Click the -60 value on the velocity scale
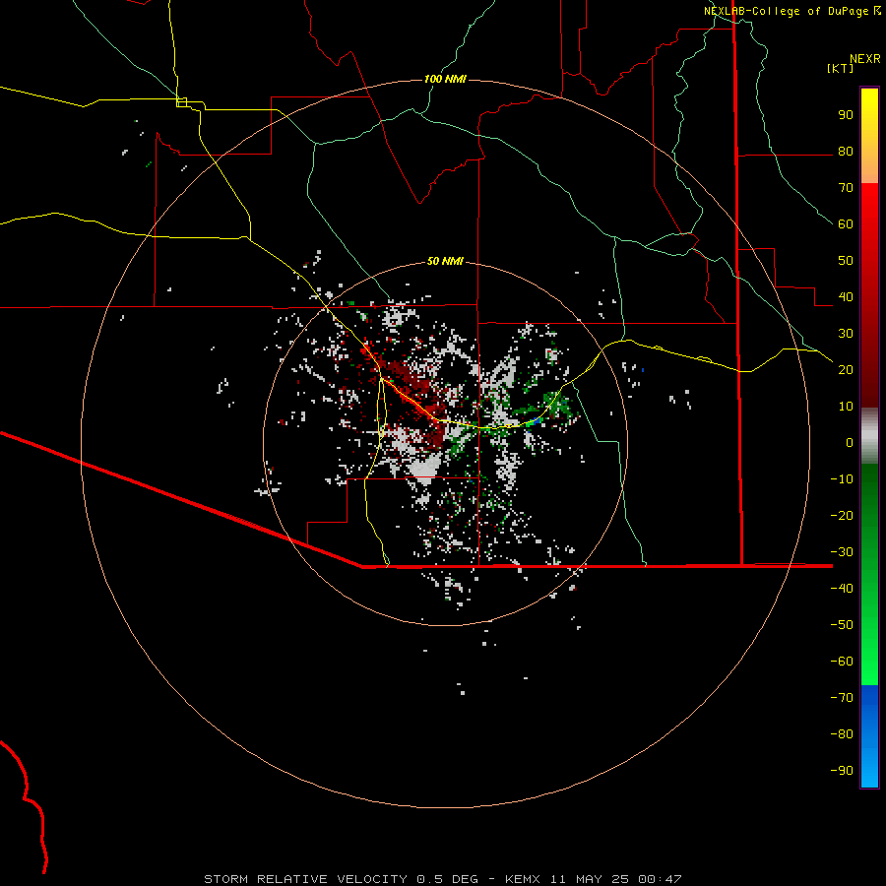This screenshot has width=886, height=886. (x=842, y=662)
